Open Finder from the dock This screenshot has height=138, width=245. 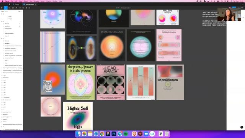click(x=78, y=134)
